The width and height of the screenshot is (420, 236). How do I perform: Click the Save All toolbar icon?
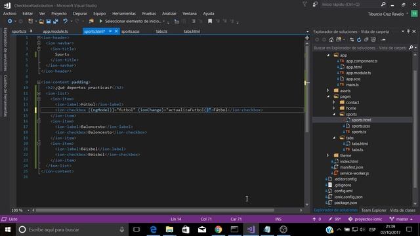click(56, 21)
